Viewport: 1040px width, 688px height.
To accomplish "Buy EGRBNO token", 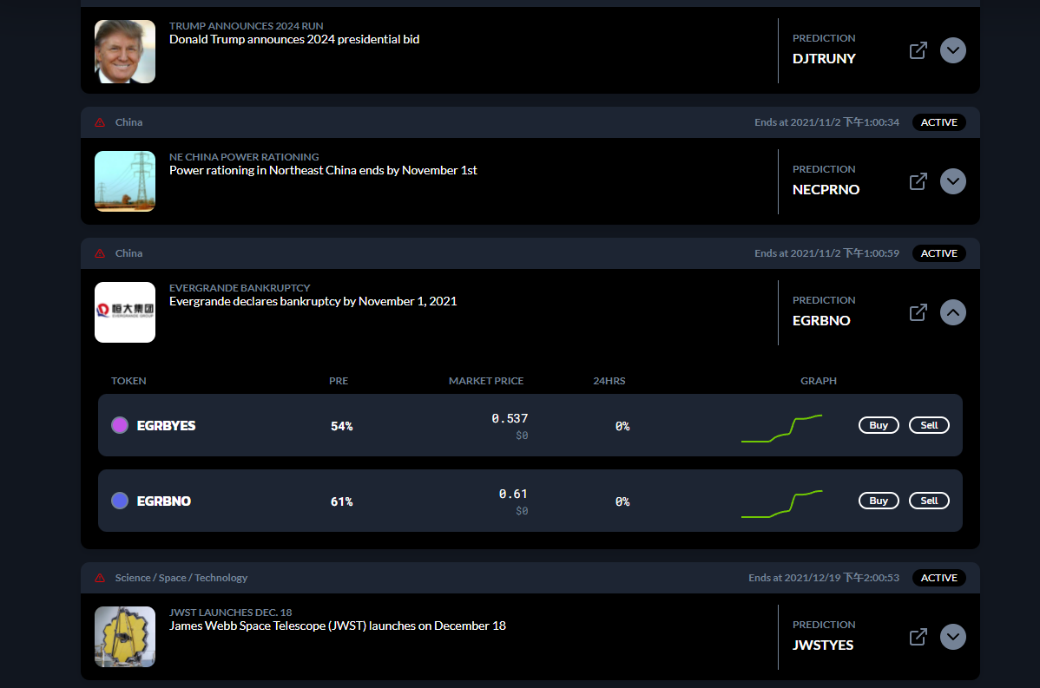I will [879, 501].
